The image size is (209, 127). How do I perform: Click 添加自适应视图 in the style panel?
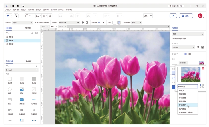(x=179, y=39)
